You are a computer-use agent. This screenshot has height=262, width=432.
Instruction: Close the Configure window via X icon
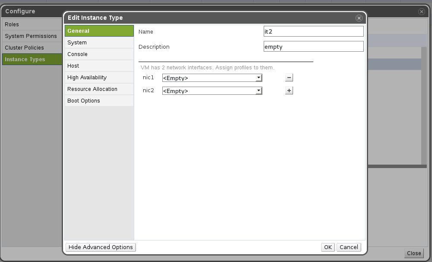pyautogui.click(x=422, y=12)
